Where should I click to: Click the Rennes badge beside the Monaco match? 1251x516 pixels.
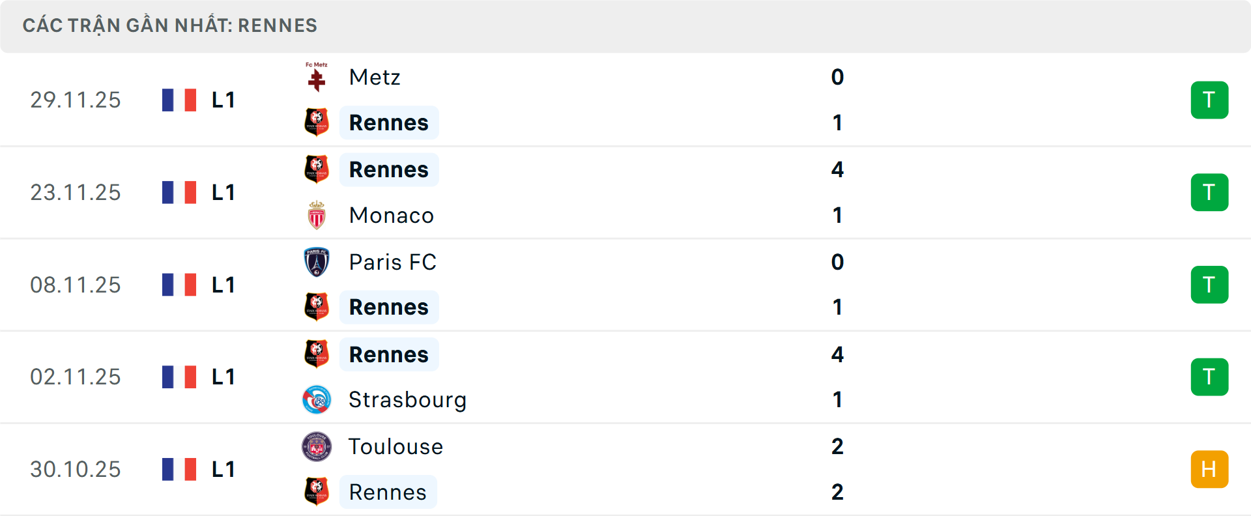tap(317, 169)
